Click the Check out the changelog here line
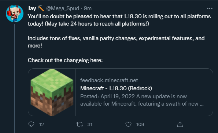218x133 pixels. click(x=65, y=60)
